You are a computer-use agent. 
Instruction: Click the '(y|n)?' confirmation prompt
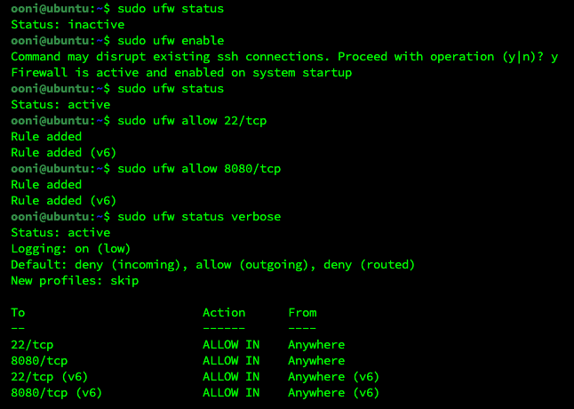coord(523,57)
